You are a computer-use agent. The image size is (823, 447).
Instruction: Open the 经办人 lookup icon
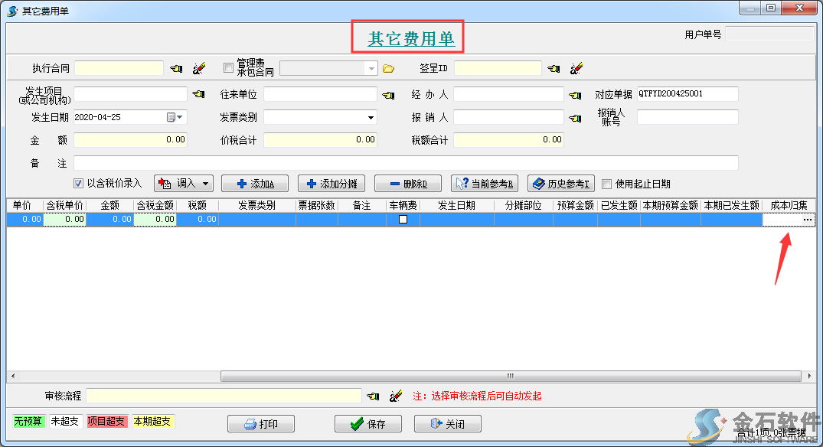pyautogui.click(x=575, y=94)
